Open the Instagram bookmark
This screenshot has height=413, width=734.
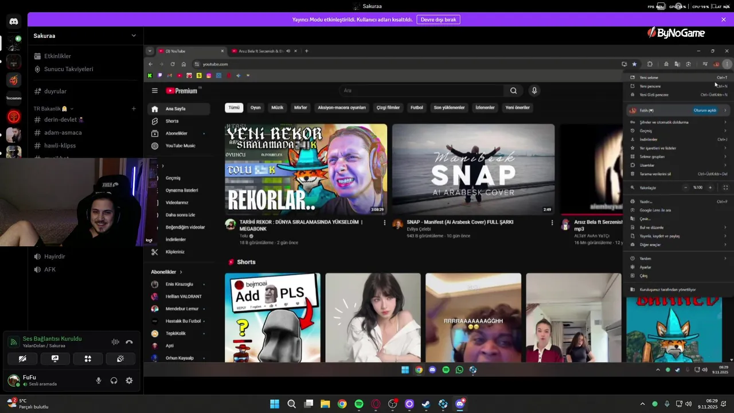click(x=209, y=76)
